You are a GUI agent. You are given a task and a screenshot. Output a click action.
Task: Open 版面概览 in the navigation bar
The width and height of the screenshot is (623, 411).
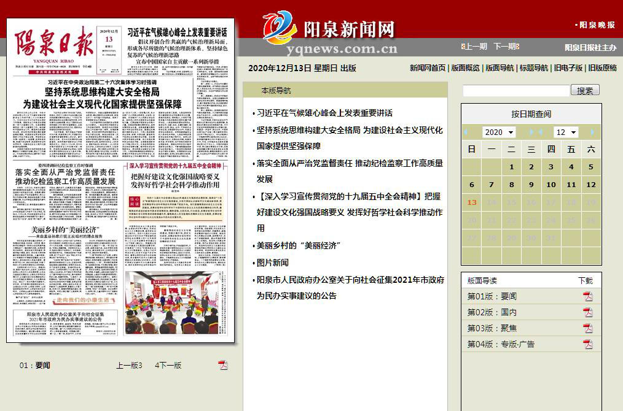[x=465, y=68]
